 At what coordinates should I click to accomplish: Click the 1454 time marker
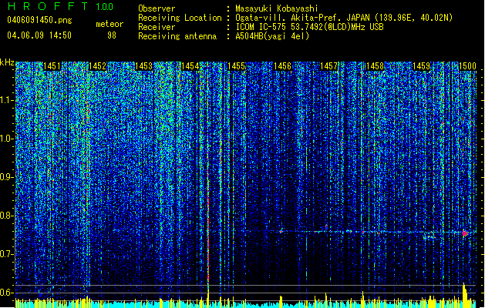tap(190, 66)
